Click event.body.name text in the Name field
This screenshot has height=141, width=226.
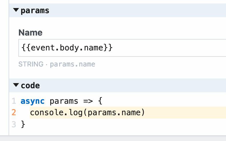(x=67, y=48)
